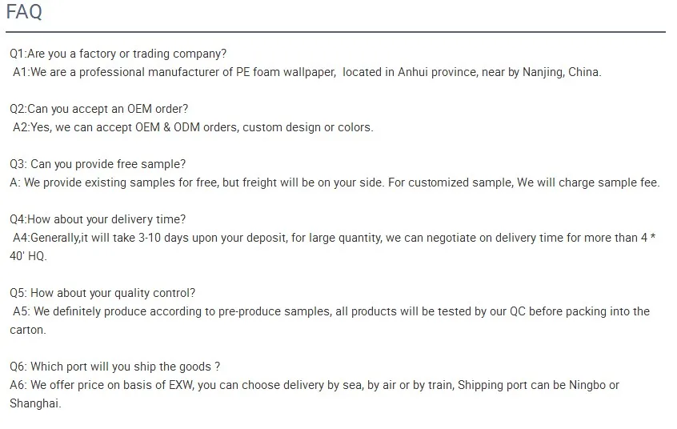Click the PE foam wallpaper manufacturer answer
677x429 pixels.
[306, 72]
